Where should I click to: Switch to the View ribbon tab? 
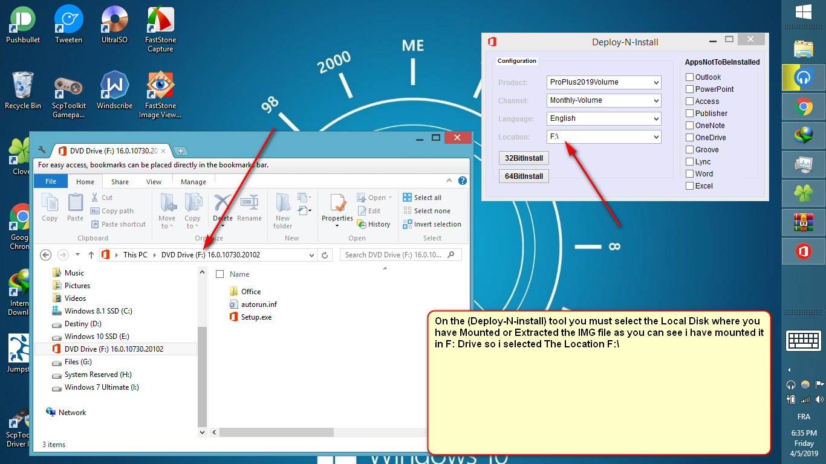pos(154,182)
